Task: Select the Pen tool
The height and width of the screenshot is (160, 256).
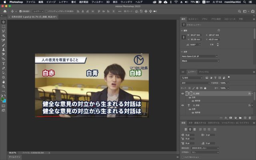Action: (4, 68)
